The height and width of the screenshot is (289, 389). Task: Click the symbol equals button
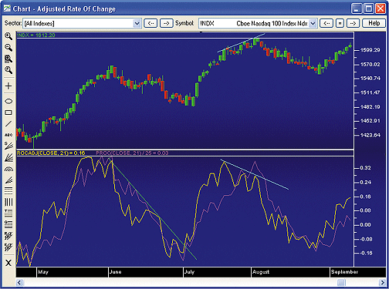(x=340, y=23)
